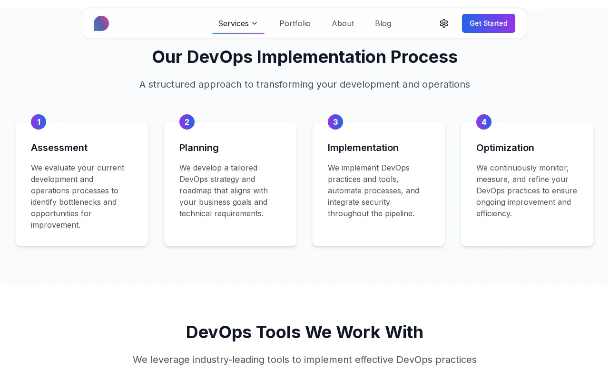The image size is (609, 381).
Task: Click the step 4 number badge
Action: [x=484, y=122]
